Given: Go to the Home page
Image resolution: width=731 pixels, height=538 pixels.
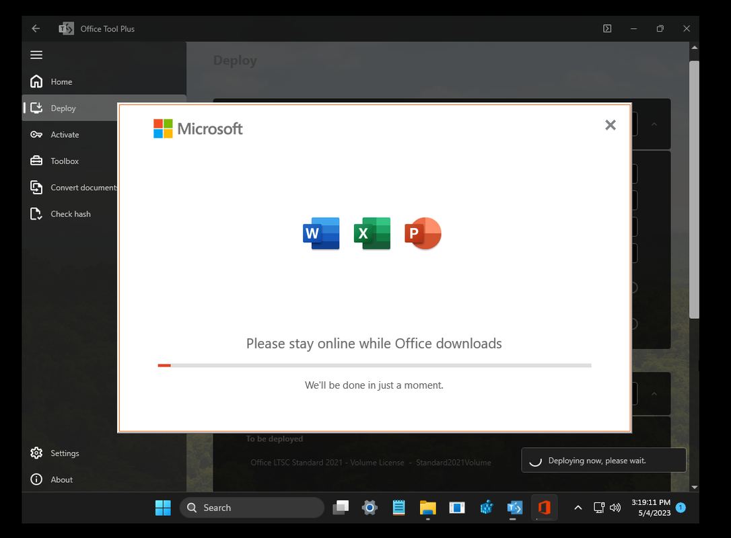Looking at the screenshot, I should click(x=104, y=81).
